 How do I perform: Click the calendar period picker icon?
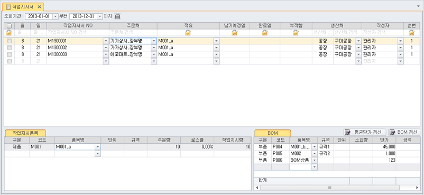tap(117, 16)
